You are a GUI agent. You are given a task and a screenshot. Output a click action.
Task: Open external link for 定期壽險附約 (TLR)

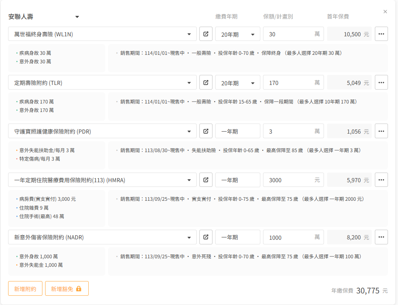click(x=206, y=83)
